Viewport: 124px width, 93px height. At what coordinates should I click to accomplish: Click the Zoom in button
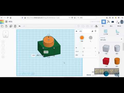pyautogui.click(x=3, y=49)
